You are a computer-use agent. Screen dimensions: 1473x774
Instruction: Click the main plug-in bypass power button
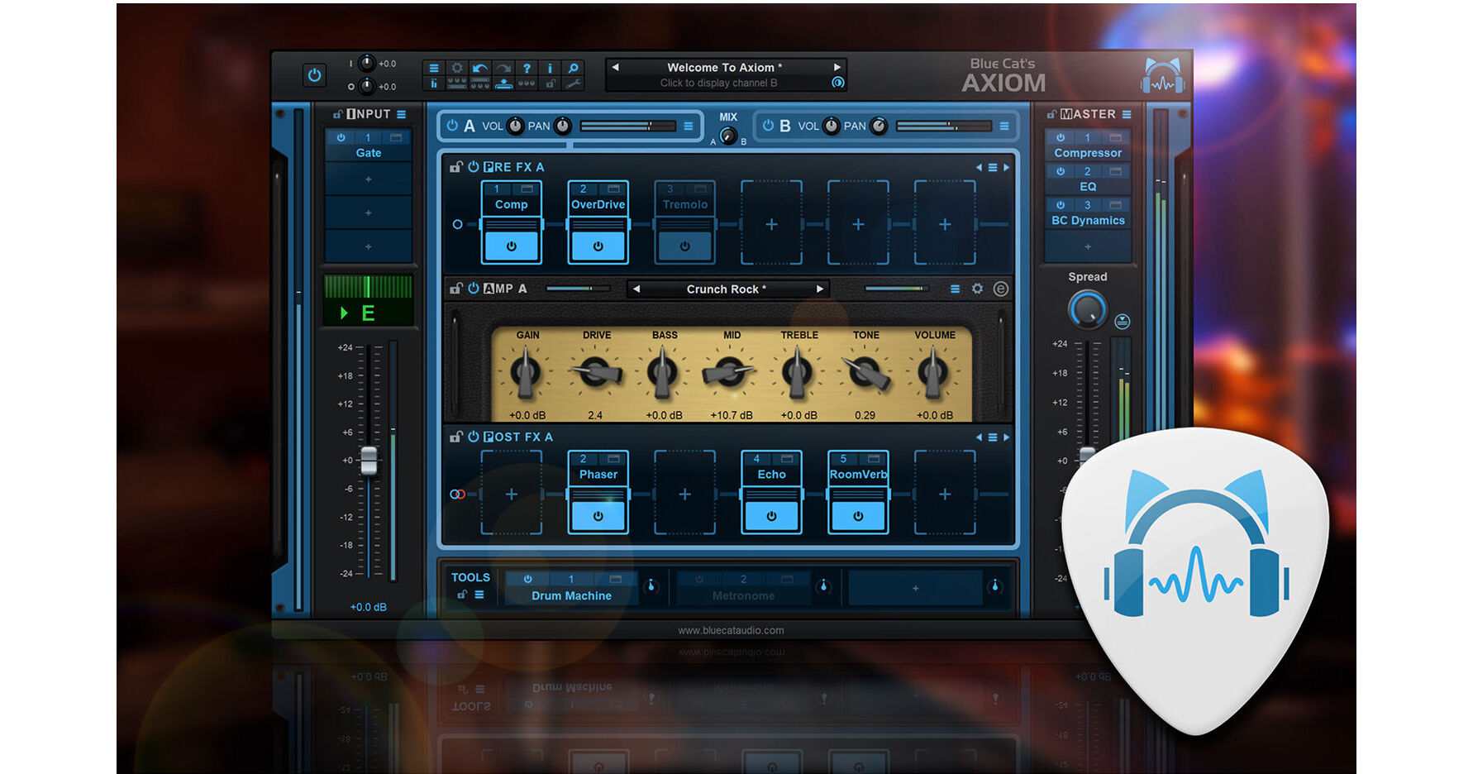point(314,75)
